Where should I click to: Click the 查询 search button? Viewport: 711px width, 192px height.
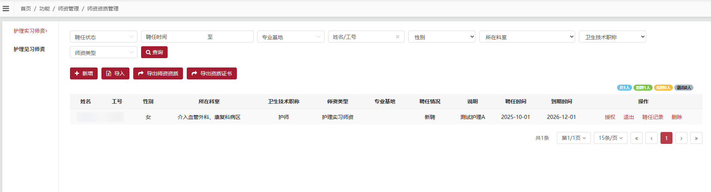154,52
